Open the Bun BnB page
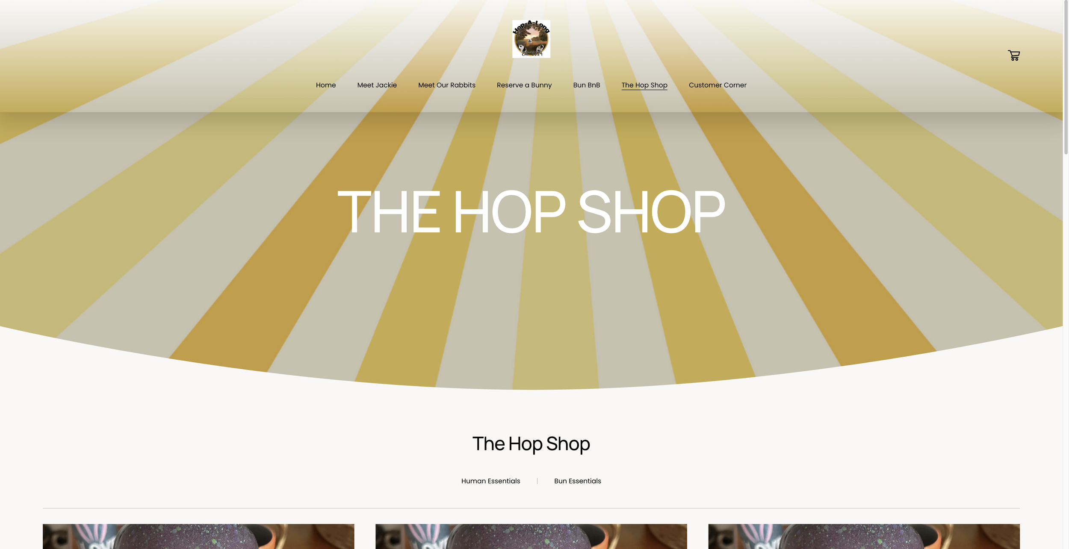This screenshot has width=1069, height=549. [x=586, y=85]
